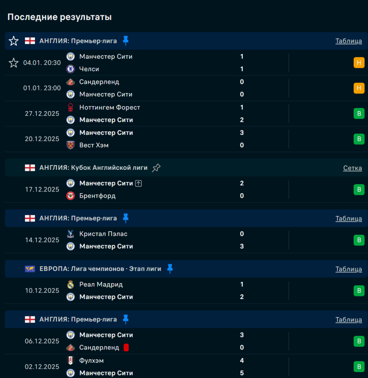This screenshot has width=368, height=378.
Task: Click the Brentford club crest
Action: (x=70, y=196)
